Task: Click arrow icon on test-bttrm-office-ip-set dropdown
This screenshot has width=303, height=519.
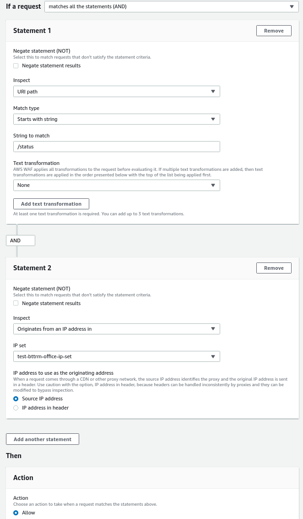Action: click(x=213, y=356)
